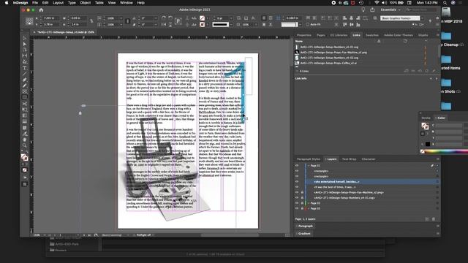The width and height of the screenshot is (468, 263).
Task: Open the stroke style dropdown in control bar
Action: point(231,24)
